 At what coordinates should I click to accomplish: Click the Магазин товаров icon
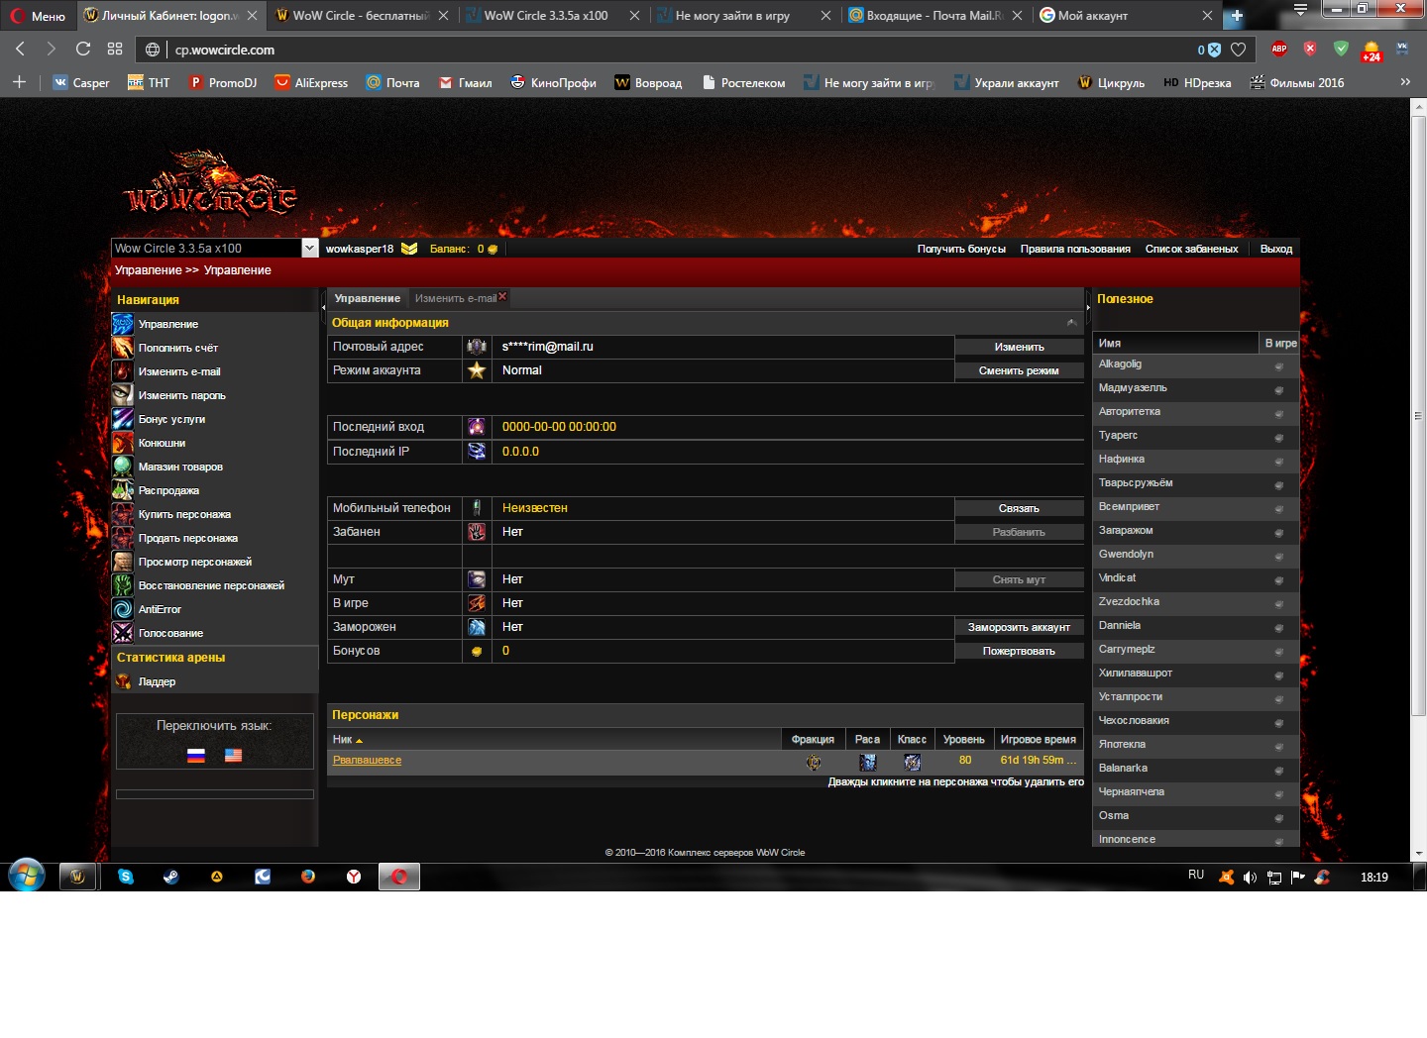click(122, 467)
